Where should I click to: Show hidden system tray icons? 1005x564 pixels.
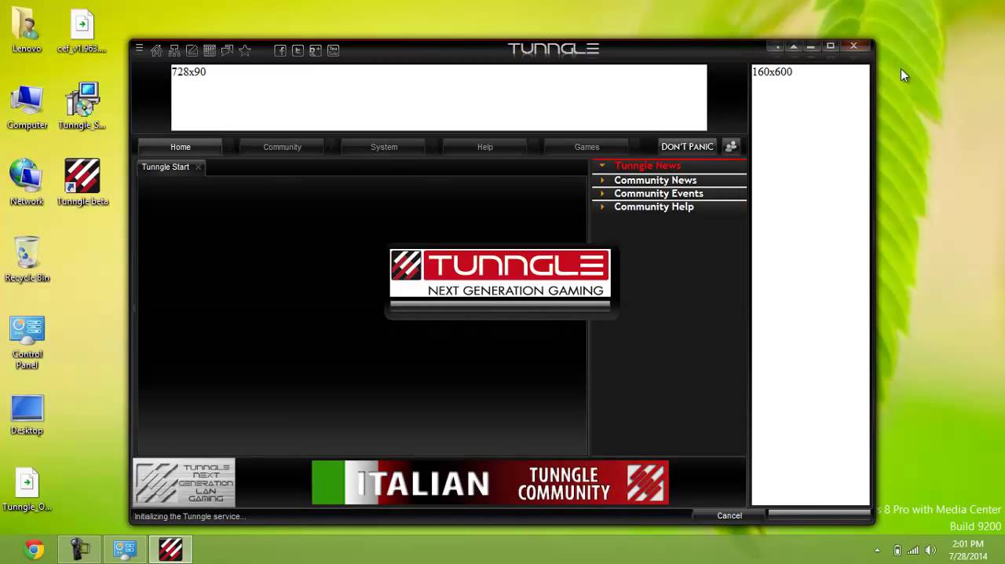tap(877, 550)
